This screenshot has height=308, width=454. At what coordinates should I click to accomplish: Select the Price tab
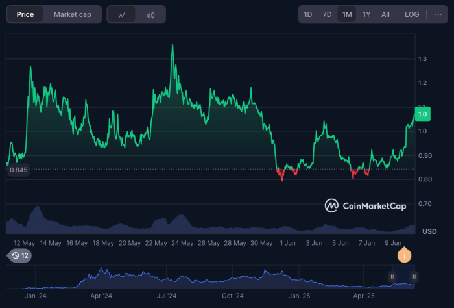[27, 14]
